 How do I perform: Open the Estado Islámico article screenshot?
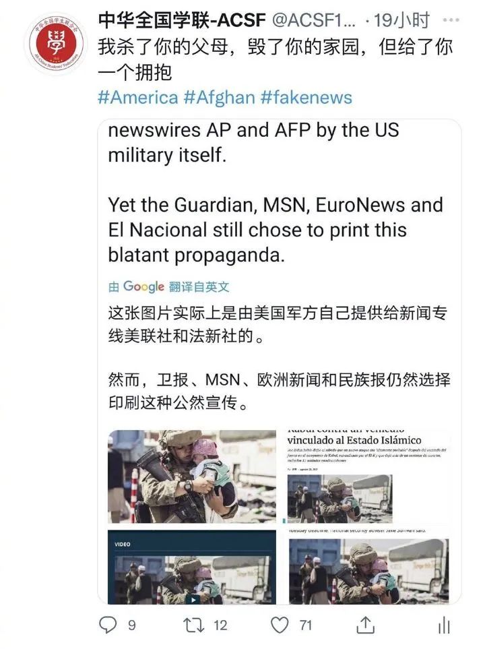(x=366, y=477)
